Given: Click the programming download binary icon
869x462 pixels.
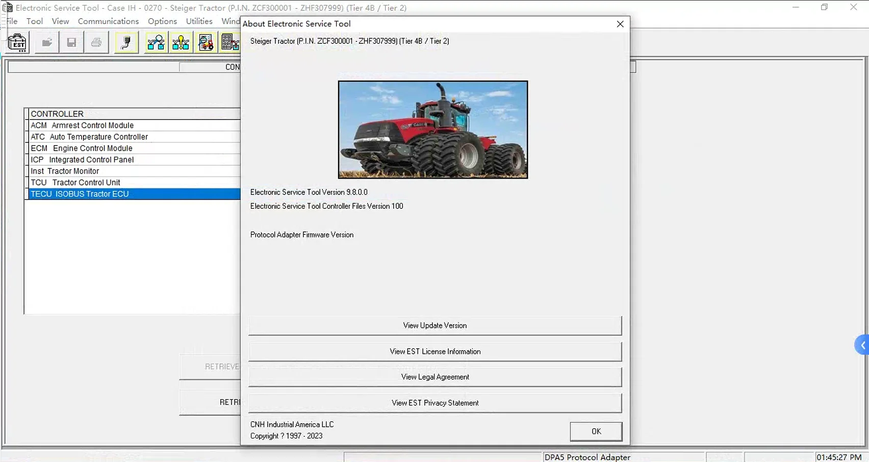Looking at the screenshot, I should click(x=230, y=42).
